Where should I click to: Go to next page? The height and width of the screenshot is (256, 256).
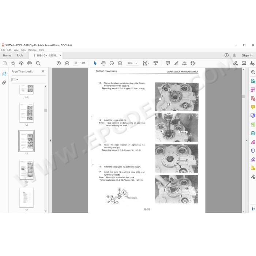[x=67, y=63]
